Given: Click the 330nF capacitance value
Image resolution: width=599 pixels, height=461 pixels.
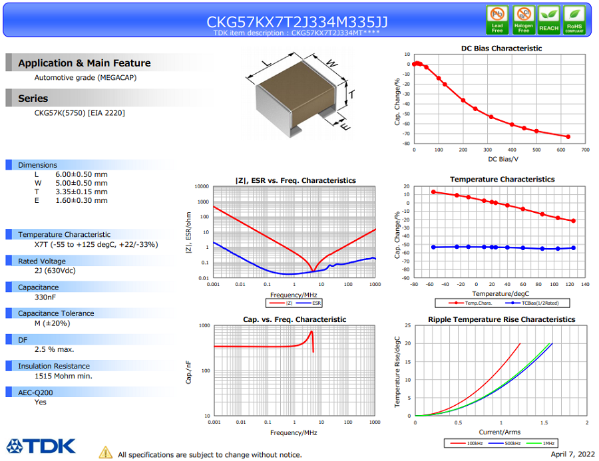Looking at the screenshot, I should (45, 297).
